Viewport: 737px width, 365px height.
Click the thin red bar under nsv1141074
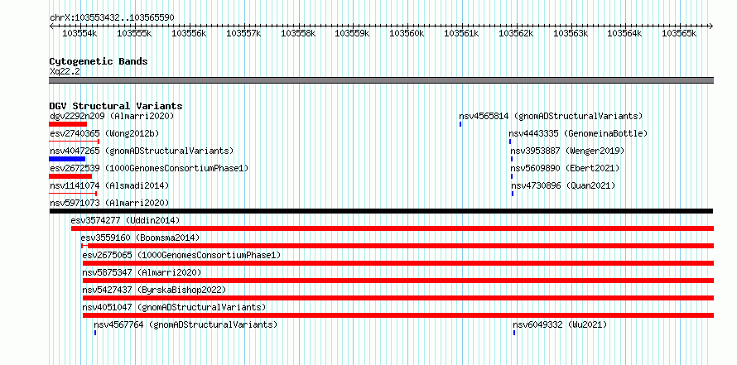tap(73, 194)
